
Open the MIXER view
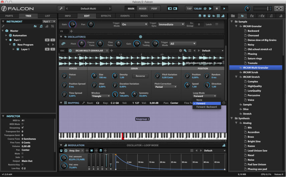pyautogui.click(x=143, y=9)
